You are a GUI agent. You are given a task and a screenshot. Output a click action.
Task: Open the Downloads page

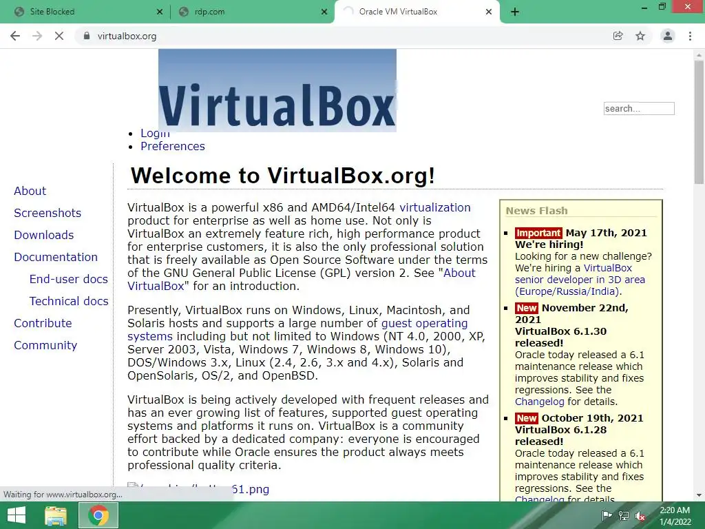tap(43, 235)
